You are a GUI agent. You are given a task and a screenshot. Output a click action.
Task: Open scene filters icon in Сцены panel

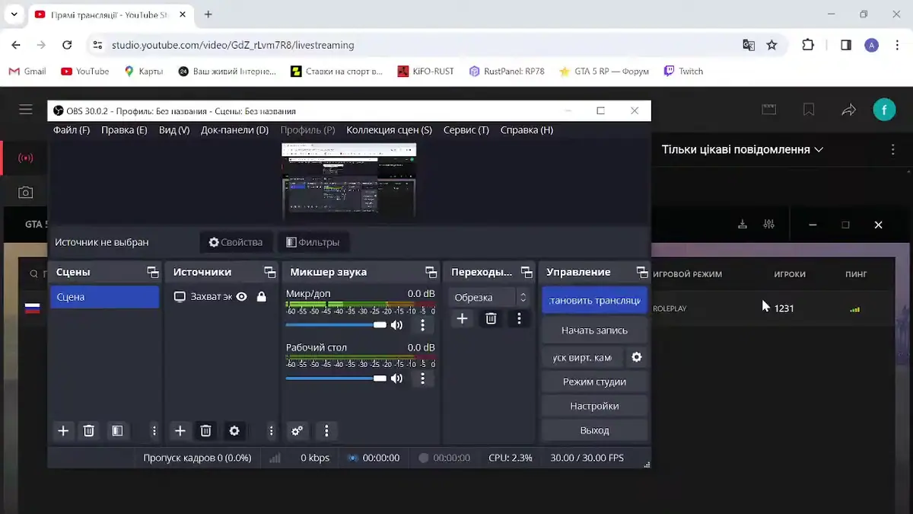[117, 431]
